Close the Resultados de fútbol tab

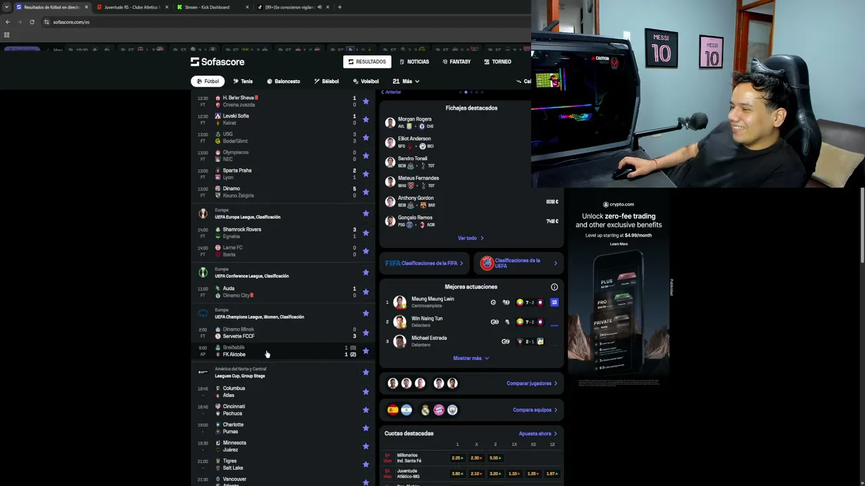(86, 7)
